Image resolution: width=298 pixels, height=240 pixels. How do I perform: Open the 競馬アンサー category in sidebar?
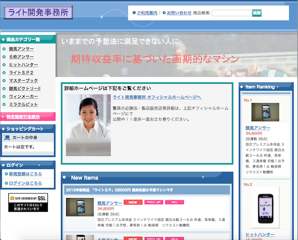tap(21, 49)
